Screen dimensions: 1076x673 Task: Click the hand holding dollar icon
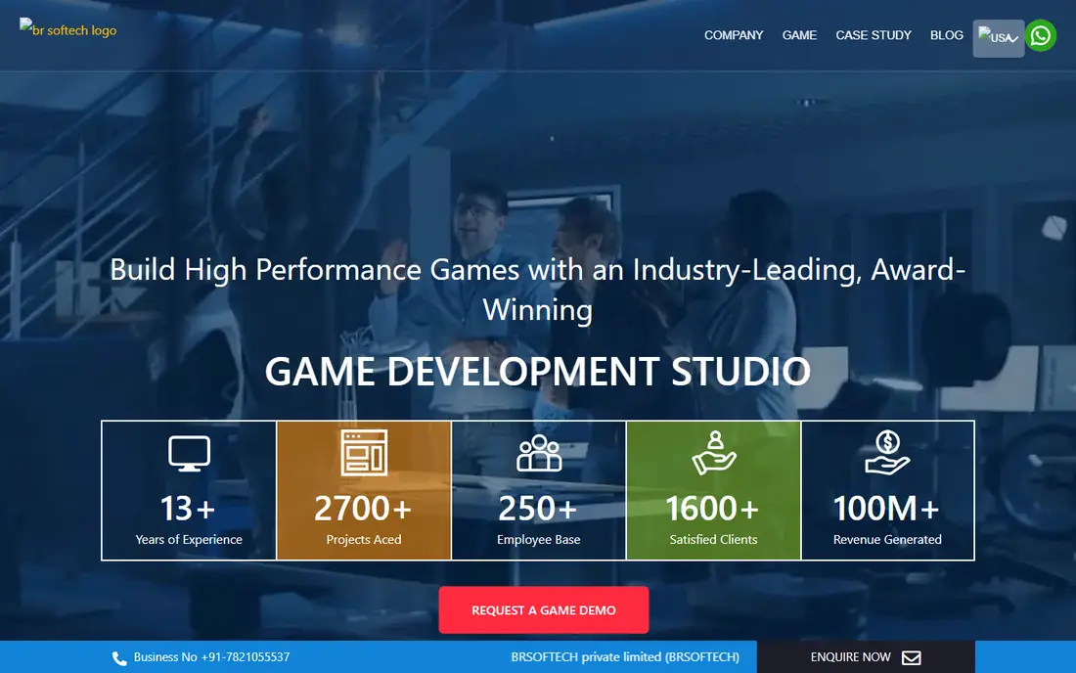(887, 453)
